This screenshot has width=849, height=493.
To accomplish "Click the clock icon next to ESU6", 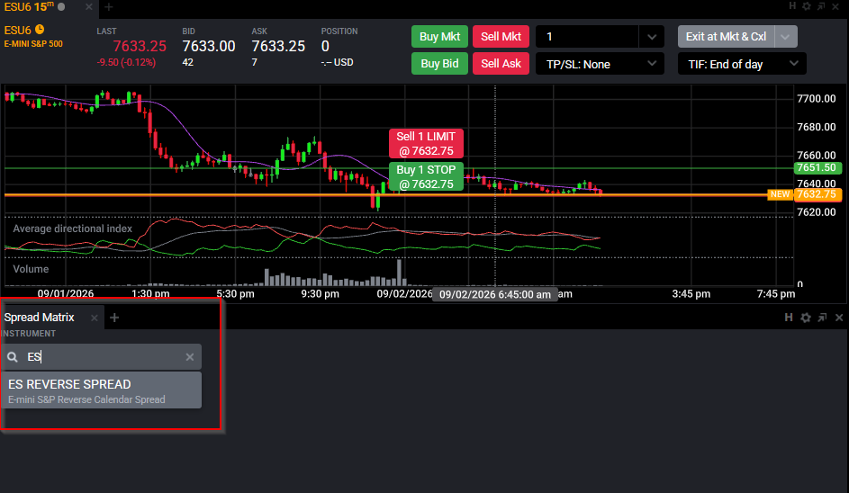I will [40, 29].
